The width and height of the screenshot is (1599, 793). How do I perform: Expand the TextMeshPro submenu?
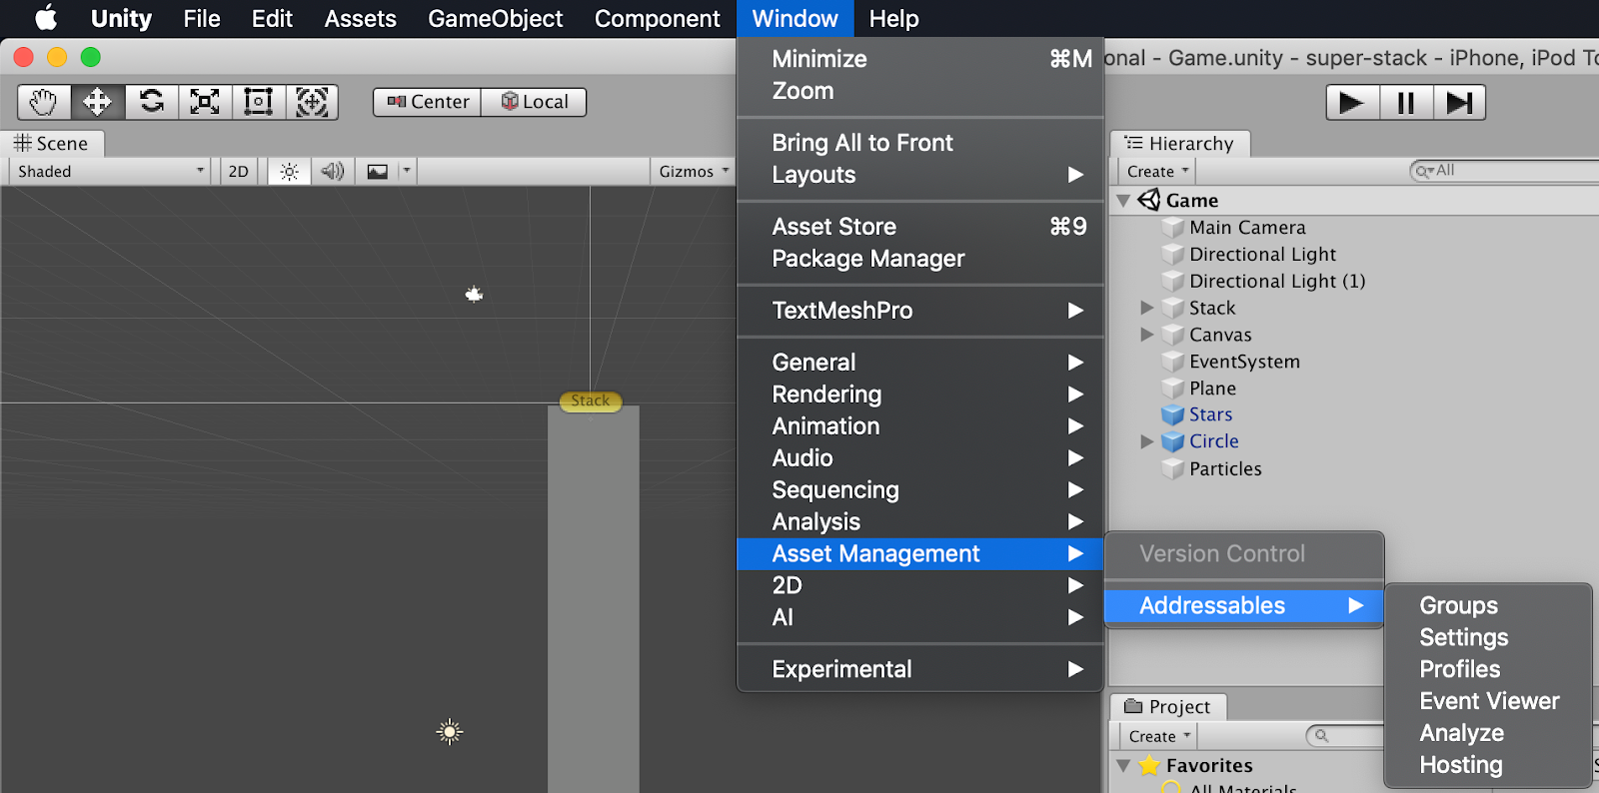[x=919, y=311]
